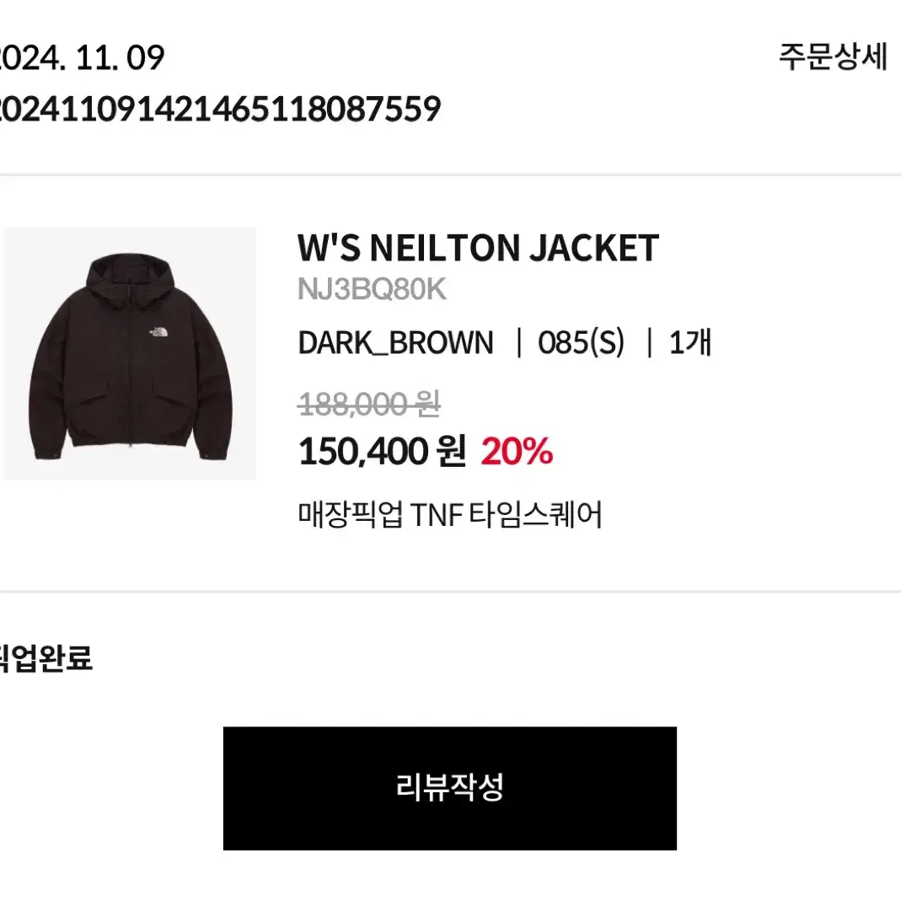The height and width of the screenshot is (901, 901).
Task: Click the 085(S) size label
Action: [581, 342]
